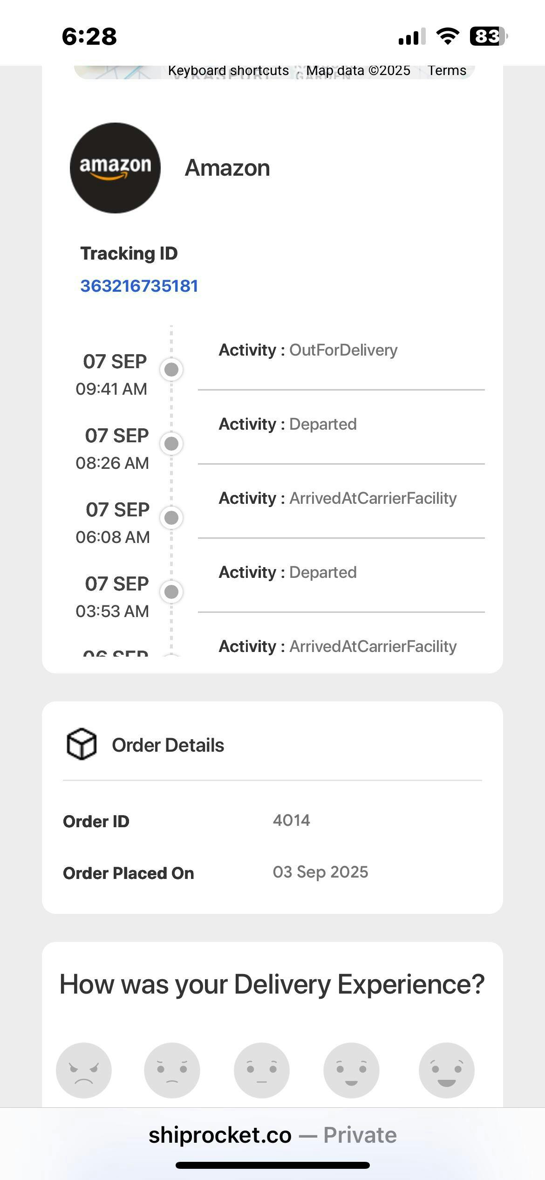
Task: Open Keyboard shortcuts on the map
Action: (x=228, y=70)
